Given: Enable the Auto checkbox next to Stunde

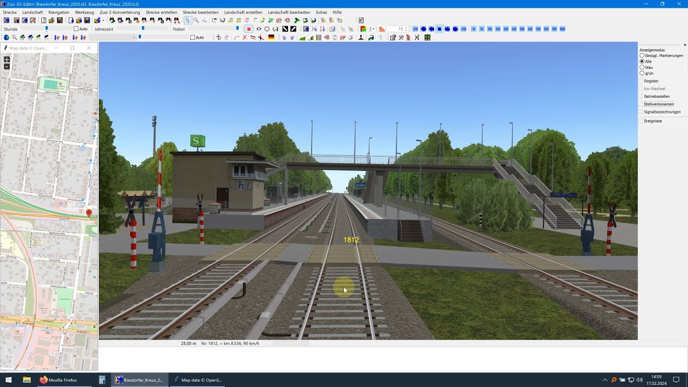Looking at the screenshot, I should 76,29.
